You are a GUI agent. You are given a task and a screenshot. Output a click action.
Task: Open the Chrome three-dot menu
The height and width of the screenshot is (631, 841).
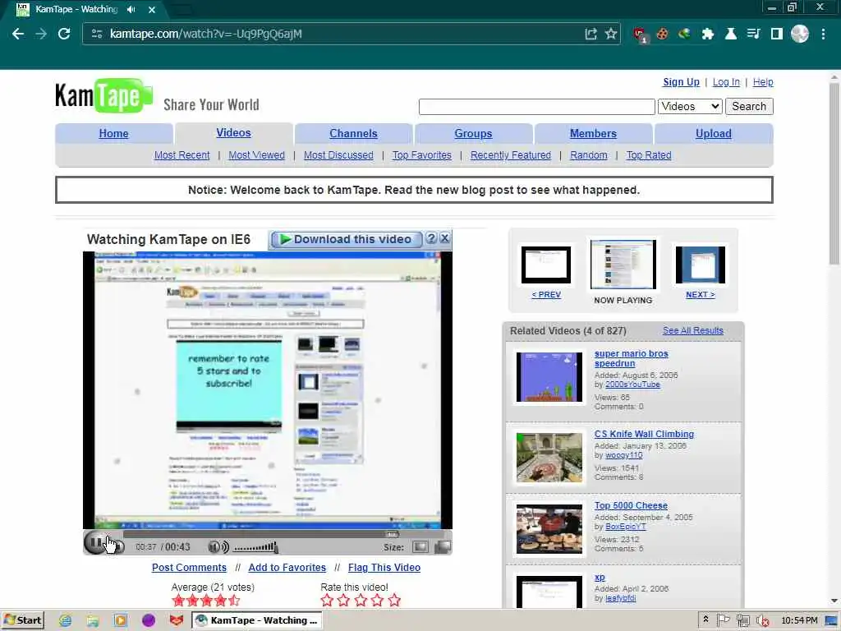pyautogui.click(x=823, y=34)
